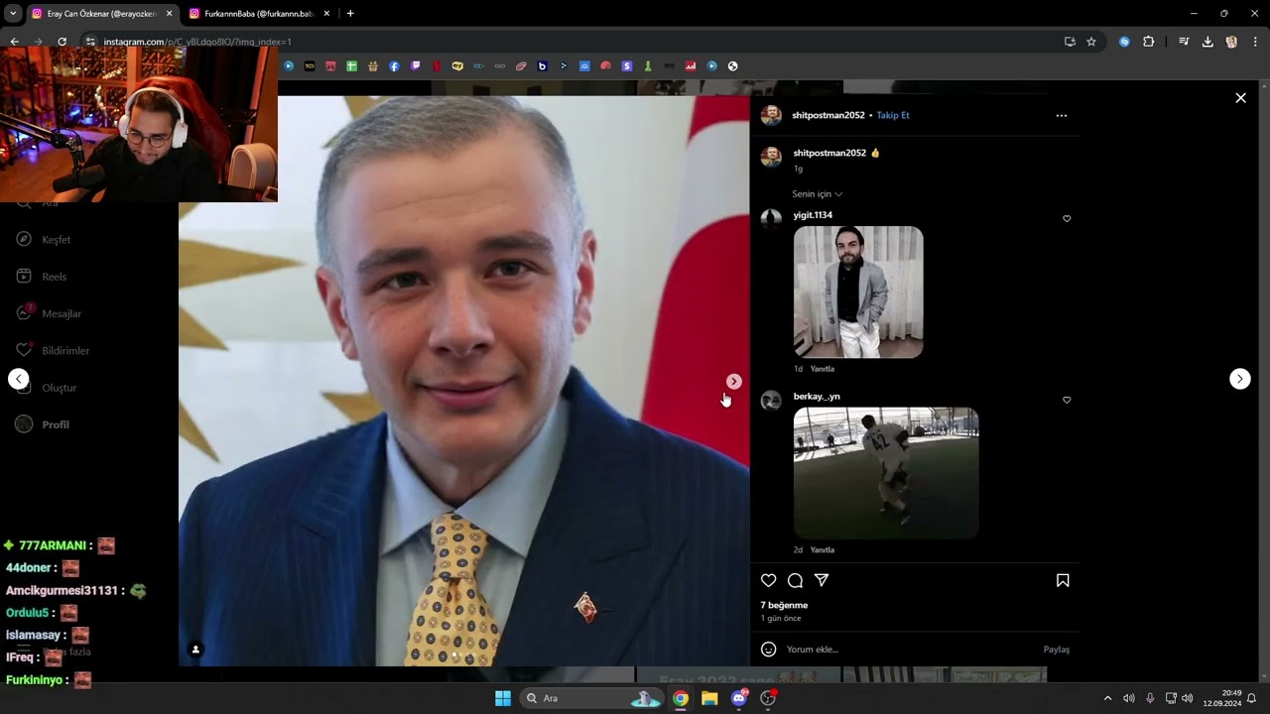Open tab search dropdown arrow
The image size is (1270, 714).
tap(13, 14)
